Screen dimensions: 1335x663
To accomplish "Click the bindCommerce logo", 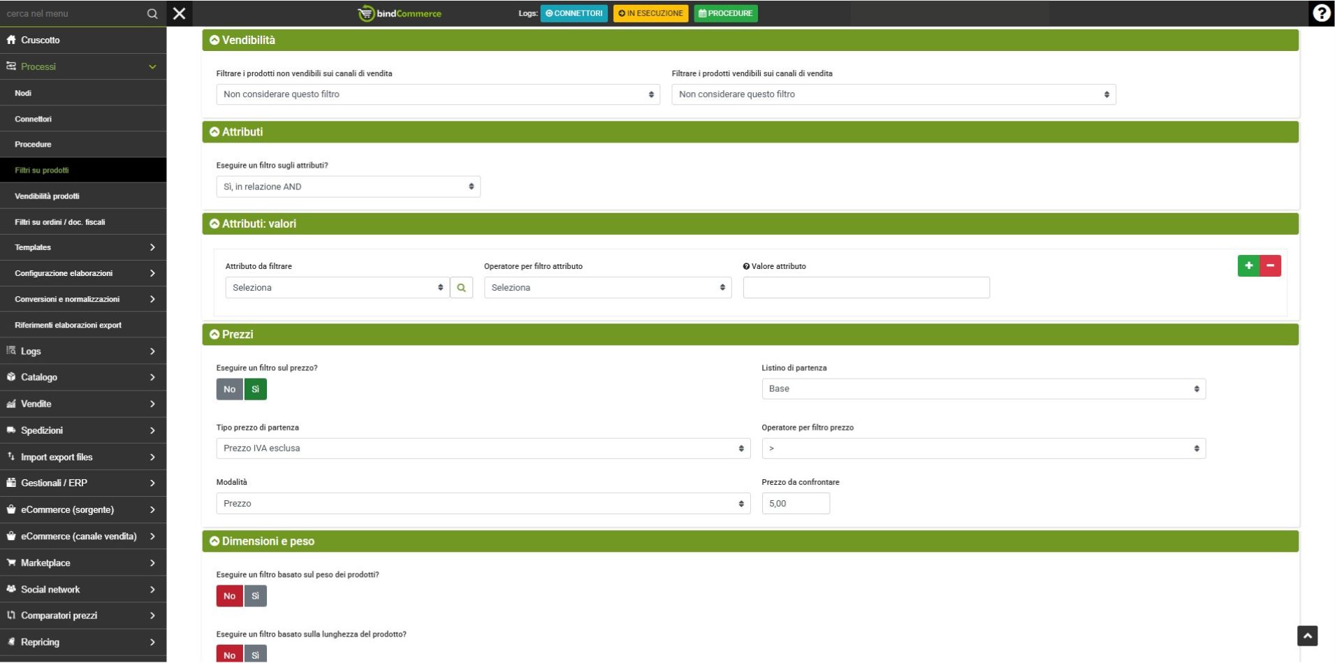I will (x=400, y=13).
